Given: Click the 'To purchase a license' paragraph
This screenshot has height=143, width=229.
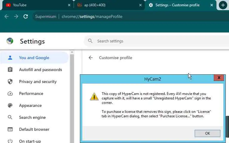Looking at the screenshot, I should click(x=156, y=114).
